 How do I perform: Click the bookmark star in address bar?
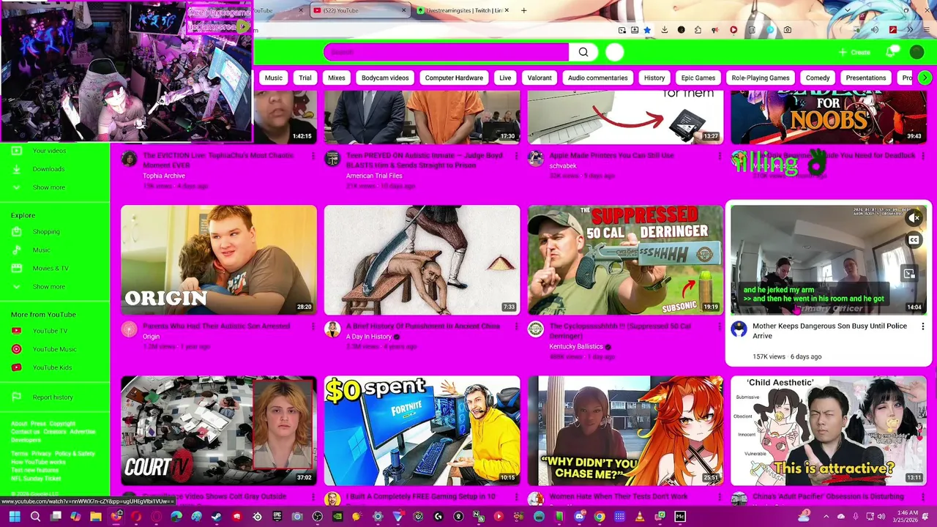[x=647, y=30]
